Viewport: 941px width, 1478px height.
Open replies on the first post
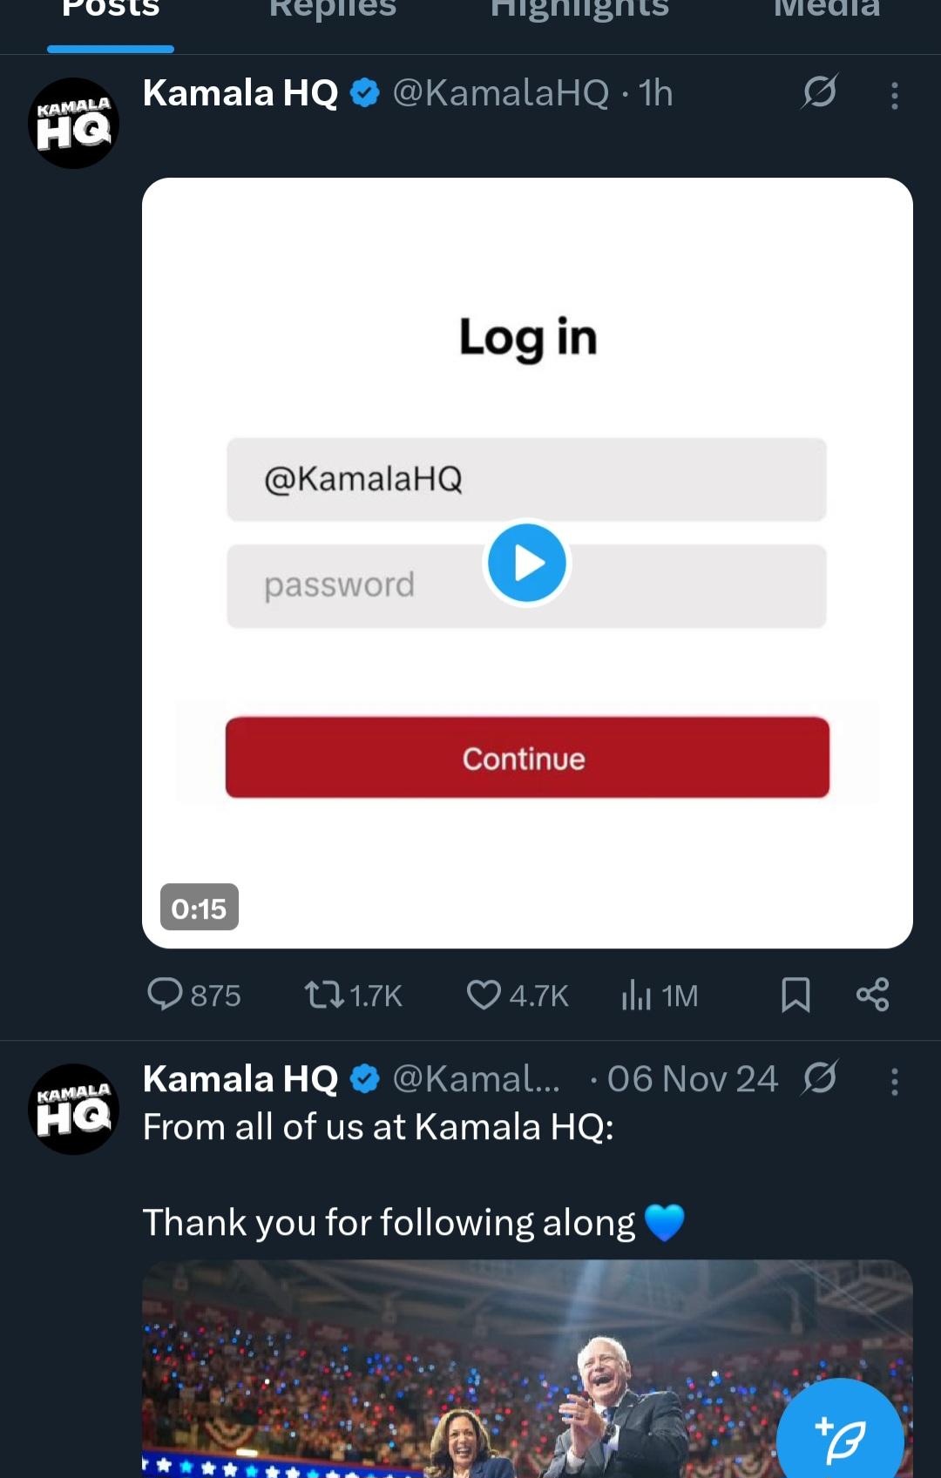coord(193,995)
